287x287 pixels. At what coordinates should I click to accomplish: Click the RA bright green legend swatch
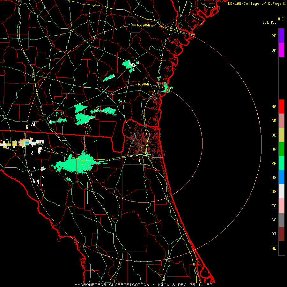point(282,163)
